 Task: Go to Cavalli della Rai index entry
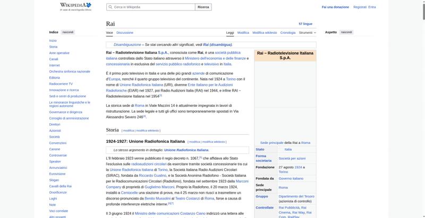click(60, 186)
